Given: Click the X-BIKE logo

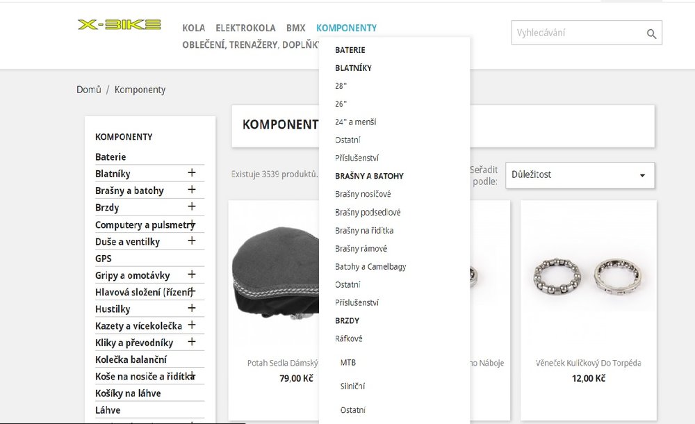Looking at the screenshot, I should 120,25.
